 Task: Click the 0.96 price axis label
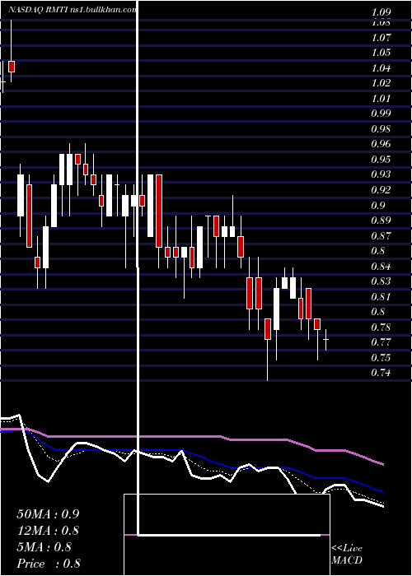pyautogui.click(x=381, y=144)
